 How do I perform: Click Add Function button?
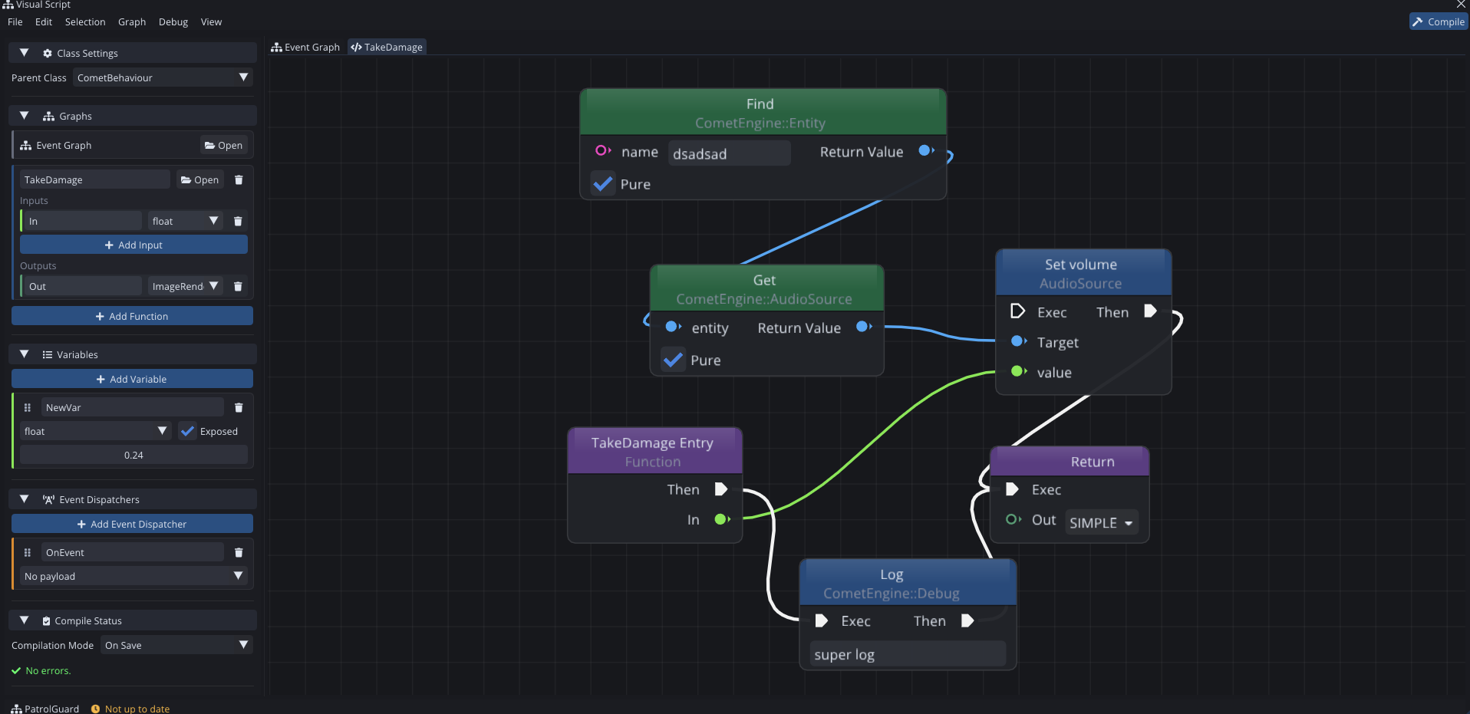pos(132,316)
